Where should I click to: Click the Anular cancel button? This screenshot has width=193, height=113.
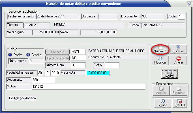(179, 60)
